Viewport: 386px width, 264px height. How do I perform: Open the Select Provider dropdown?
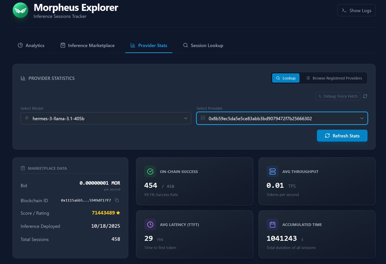coord(282,118)
